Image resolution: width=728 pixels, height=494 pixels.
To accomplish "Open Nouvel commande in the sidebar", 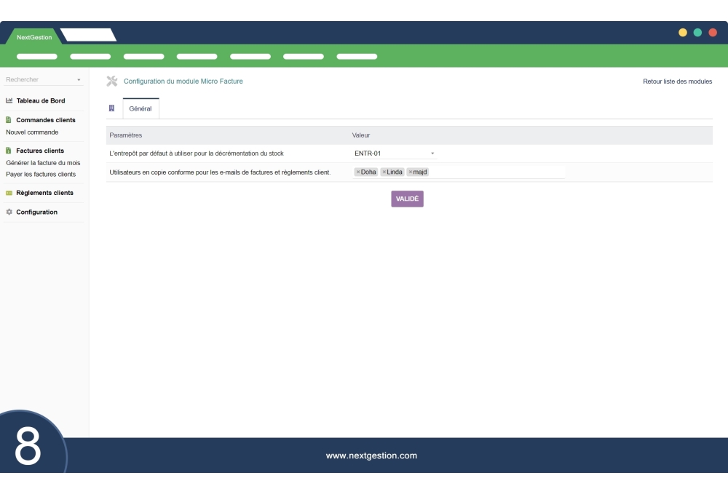I will (x=32, y=132).
